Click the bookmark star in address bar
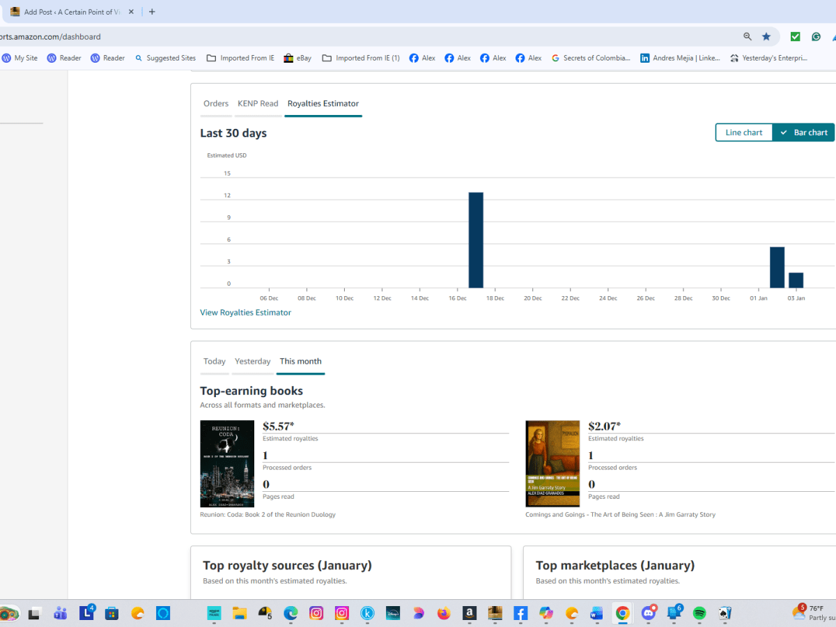This screenshot has width=836, height=627. pyautogui.click(x=766, y=37)
